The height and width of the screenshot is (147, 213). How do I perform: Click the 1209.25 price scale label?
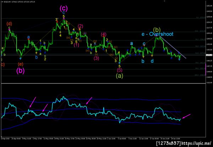point(209,33)
